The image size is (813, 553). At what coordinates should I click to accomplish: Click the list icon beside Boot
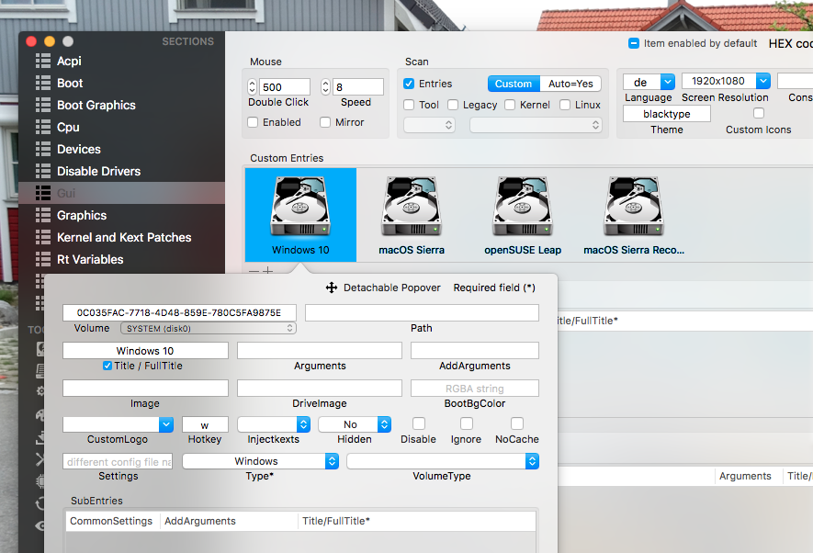[x=43, y=83]
